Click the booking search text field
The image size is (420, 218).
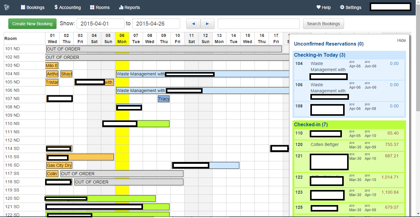point(259,24)
